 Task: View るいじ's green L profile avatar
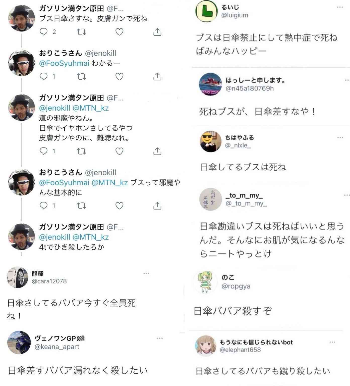point(206,11)
